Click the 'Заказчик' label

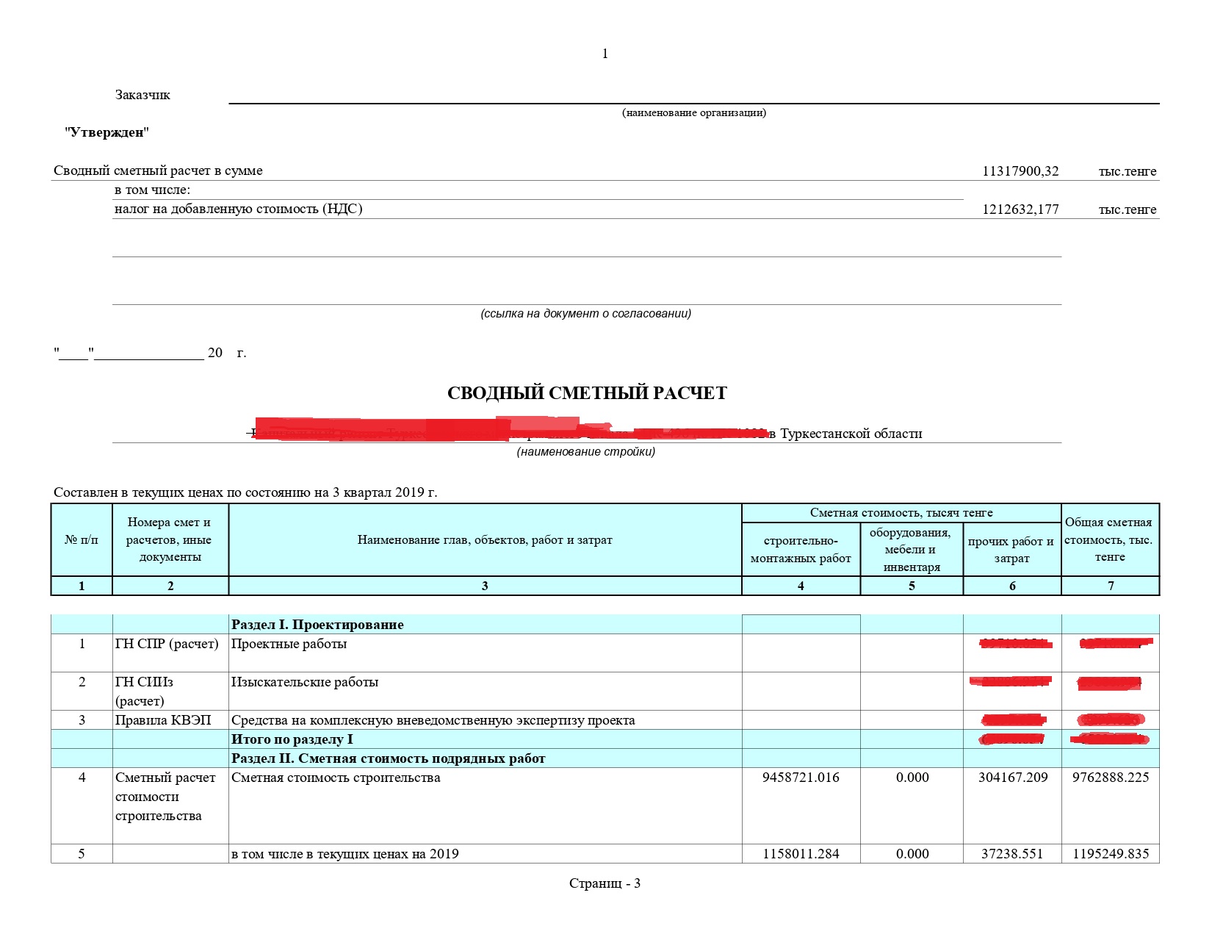pyautogui.click(x=143, y=95)
